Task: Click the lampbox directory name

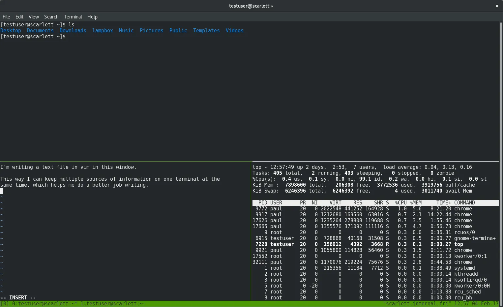Action: pos(103,30)
